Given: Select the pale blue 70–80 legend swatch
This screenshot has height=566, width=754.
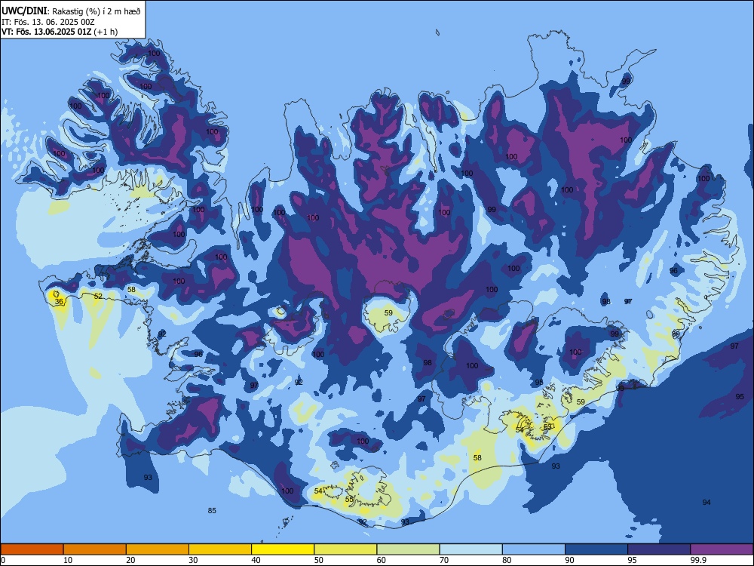Looking at the screenshot, I should [470, 549].
